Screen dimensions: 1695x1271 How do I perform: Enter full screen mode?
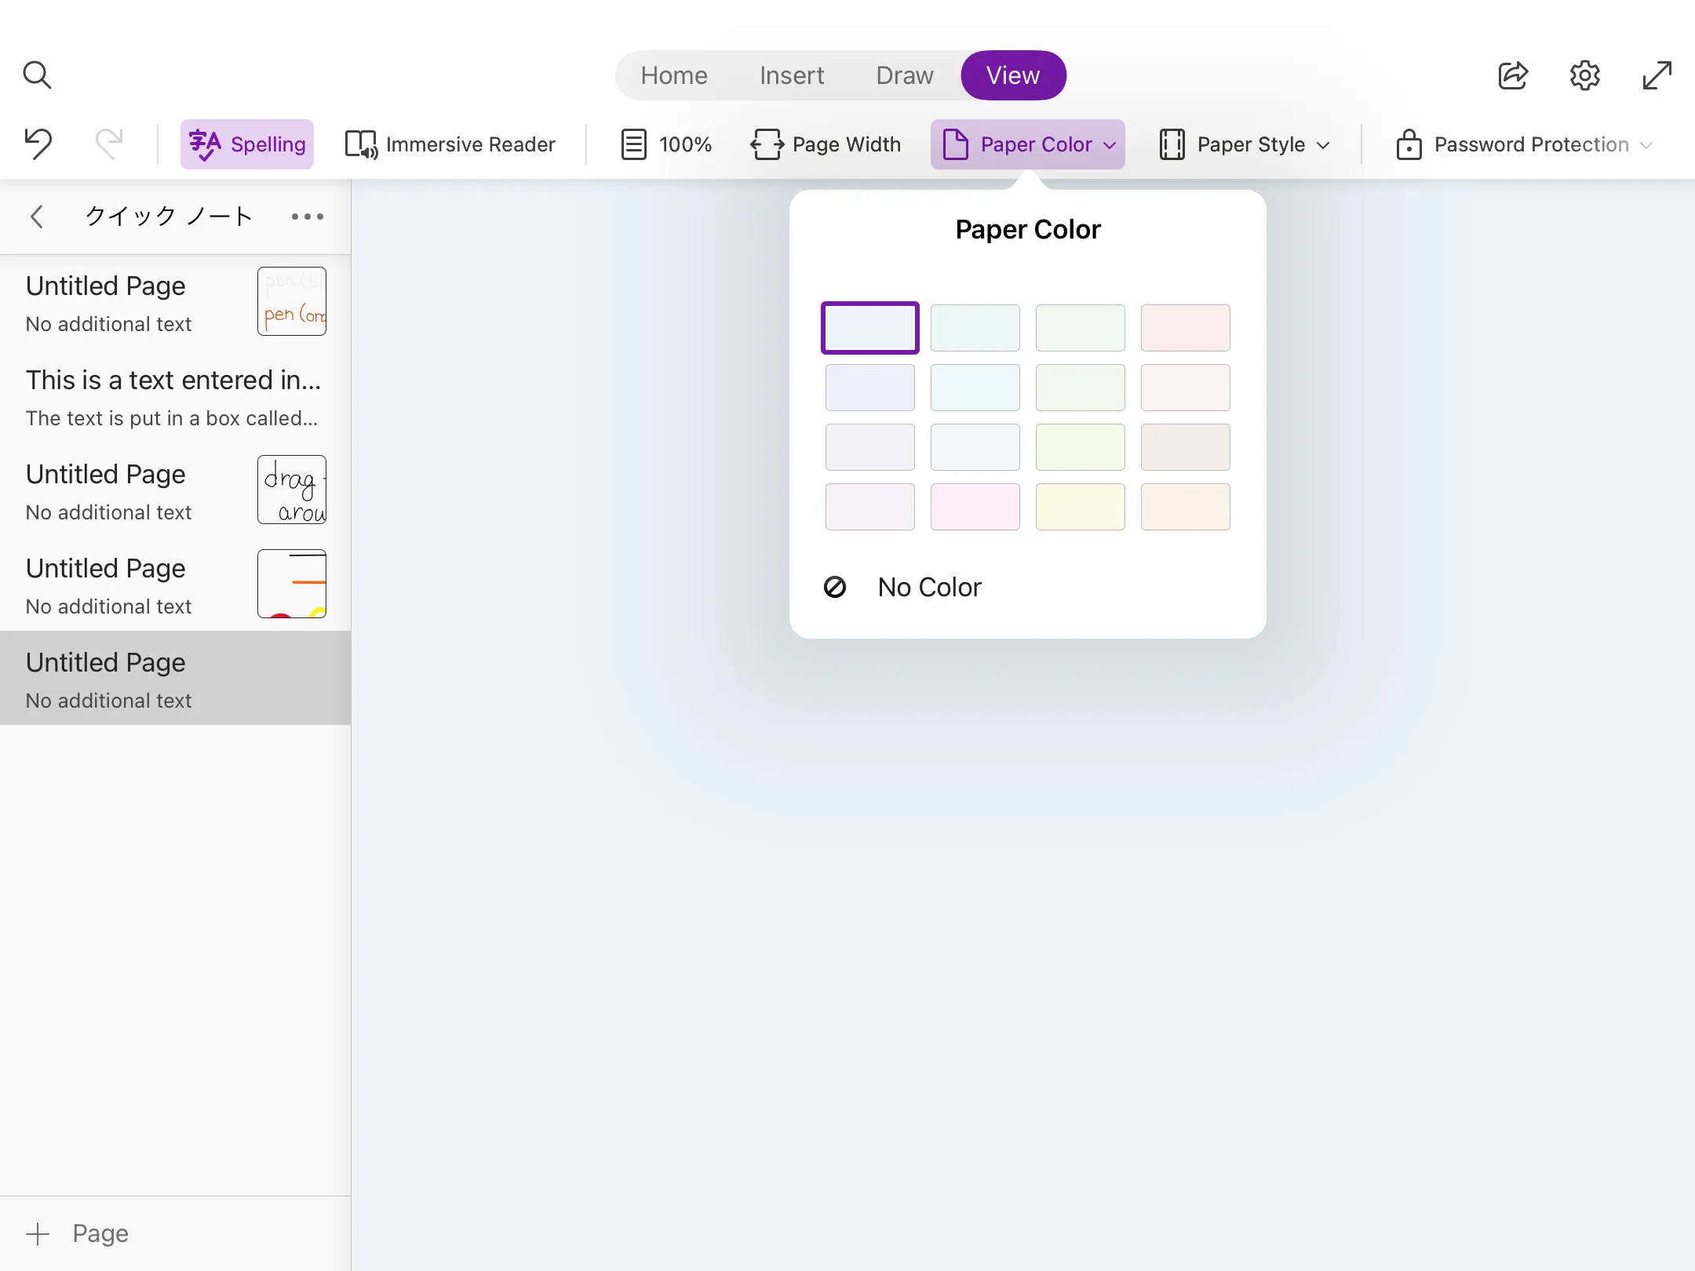1656,75
